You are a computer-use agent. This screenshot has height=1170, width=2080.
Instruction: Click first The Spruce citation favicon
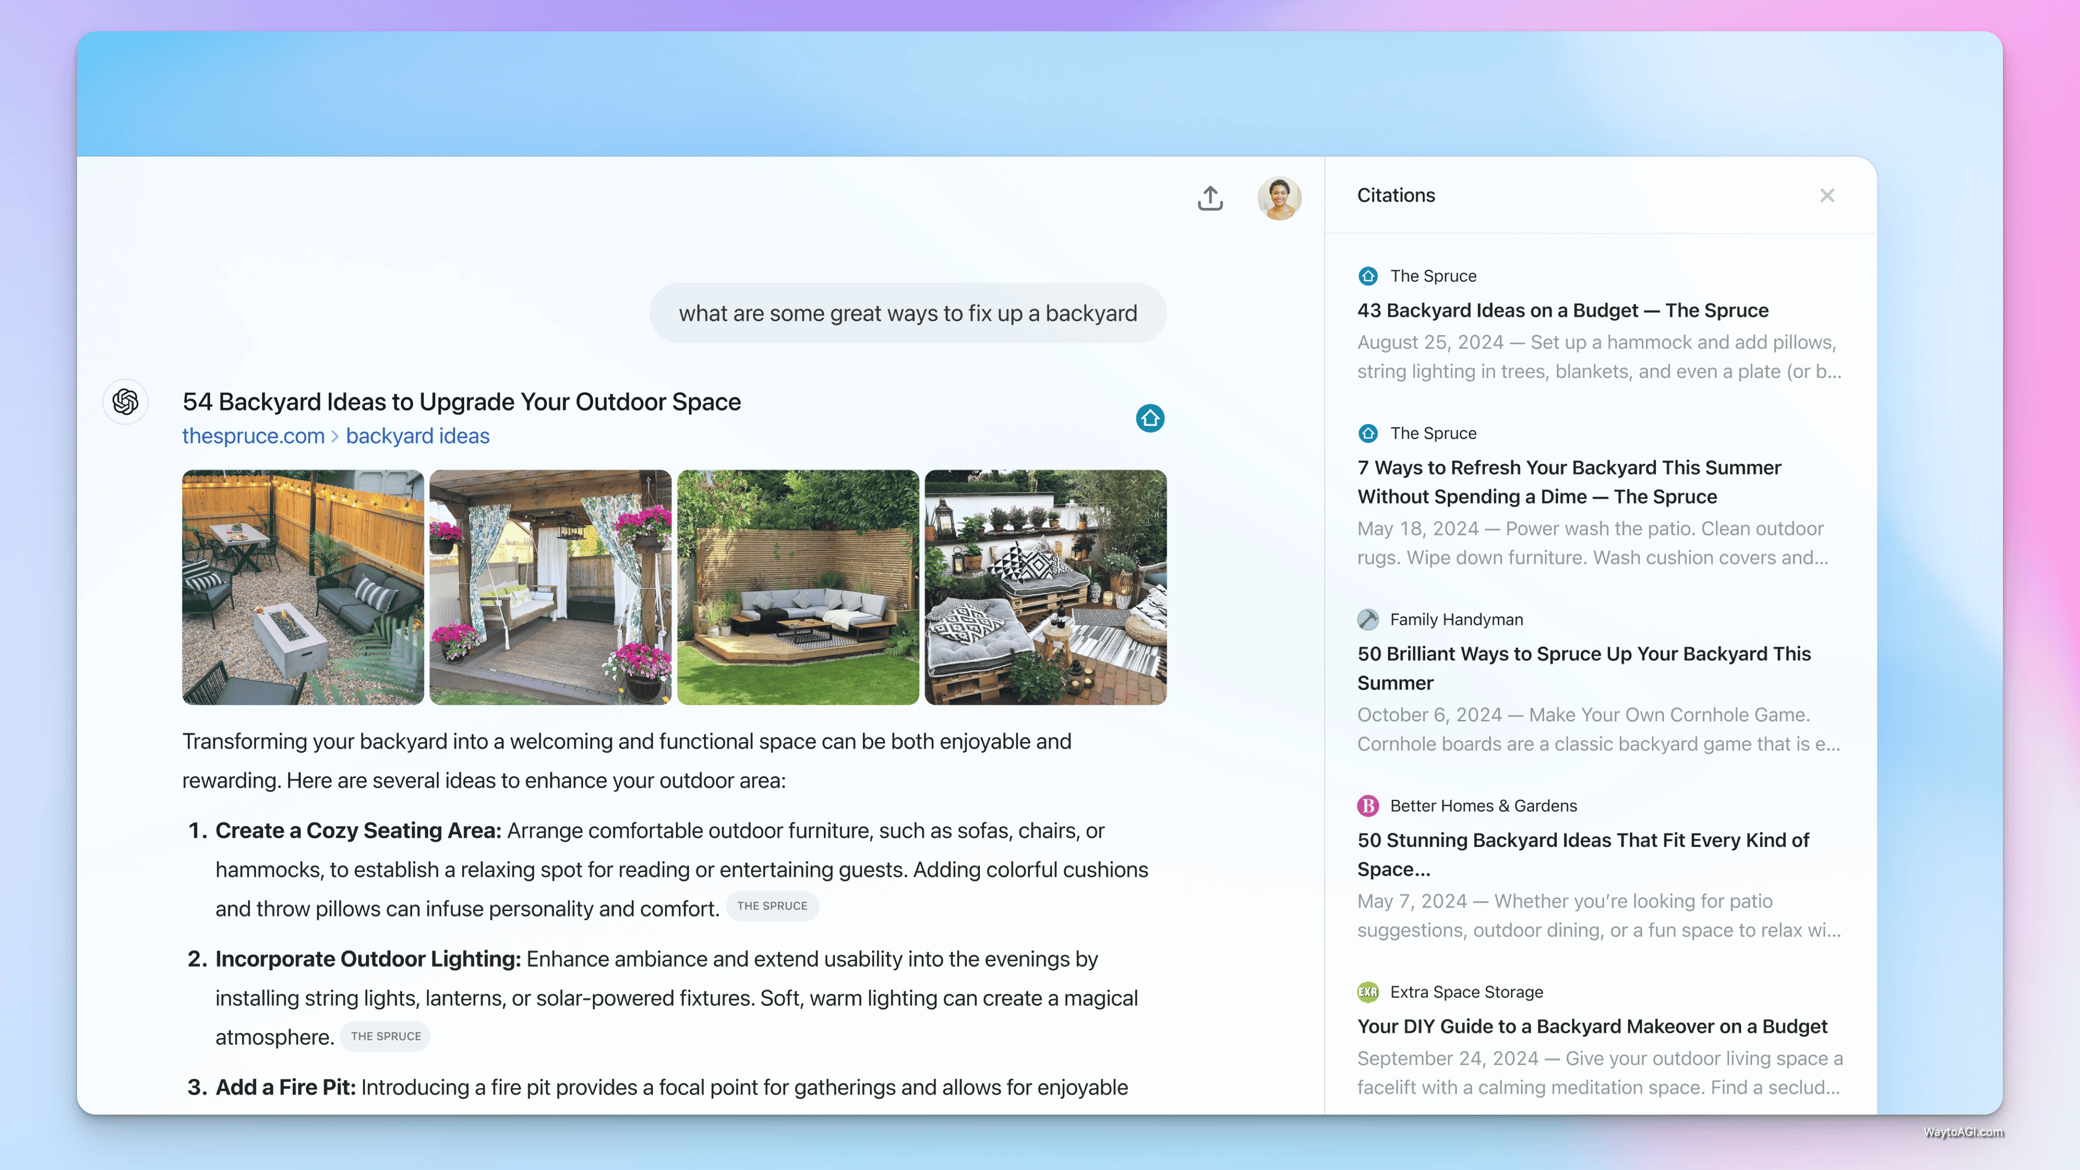coord(1368,276)
